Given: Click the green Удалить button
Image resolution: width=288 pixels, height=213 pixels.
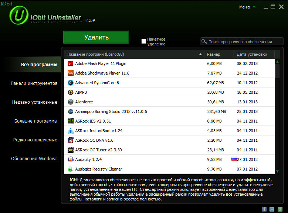Looking at the screenshot, I should click(x=96, y=37).
